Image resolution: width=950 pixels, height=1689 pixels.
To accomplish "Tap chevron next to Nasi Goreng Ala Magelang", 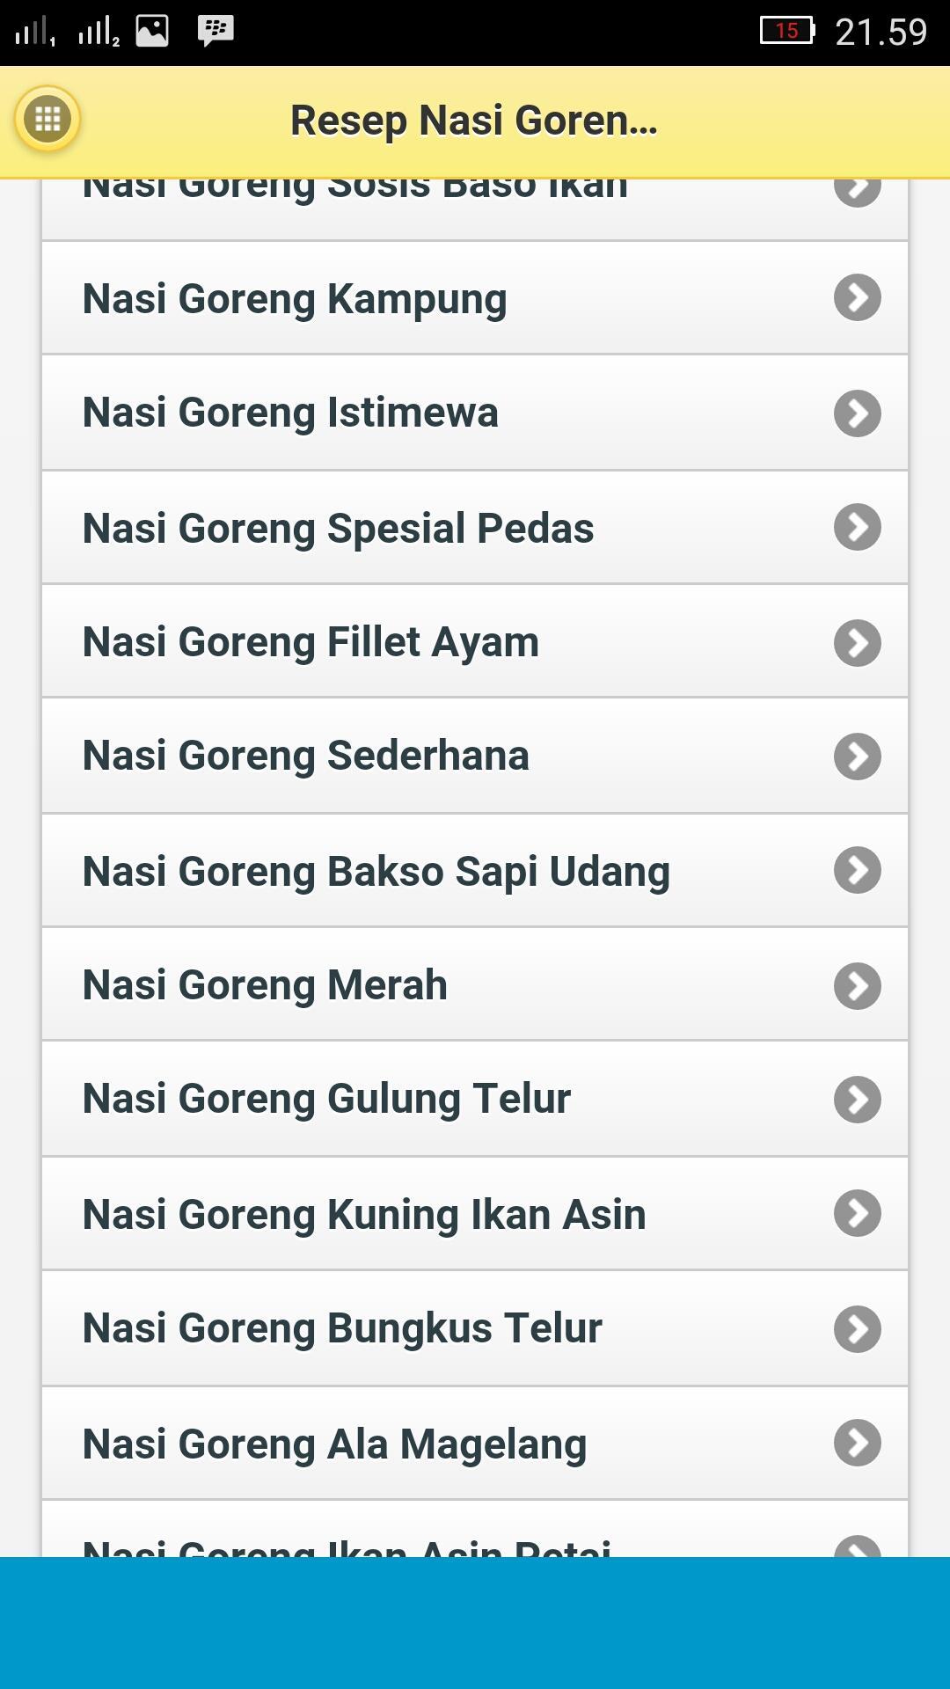I will (857, 1443).
